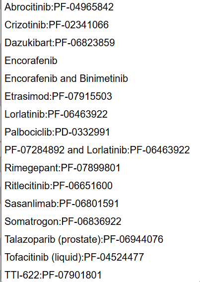The width and height of the screenshot is (200, 282).
Task: Select Etrasimod:PF-07915503 list item
Action: click(x=101, y=96)
